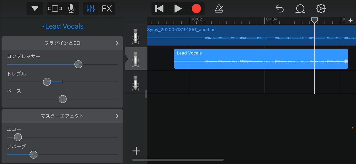
Task: Adjust the エコー slider knob
Action: (18, 137)
